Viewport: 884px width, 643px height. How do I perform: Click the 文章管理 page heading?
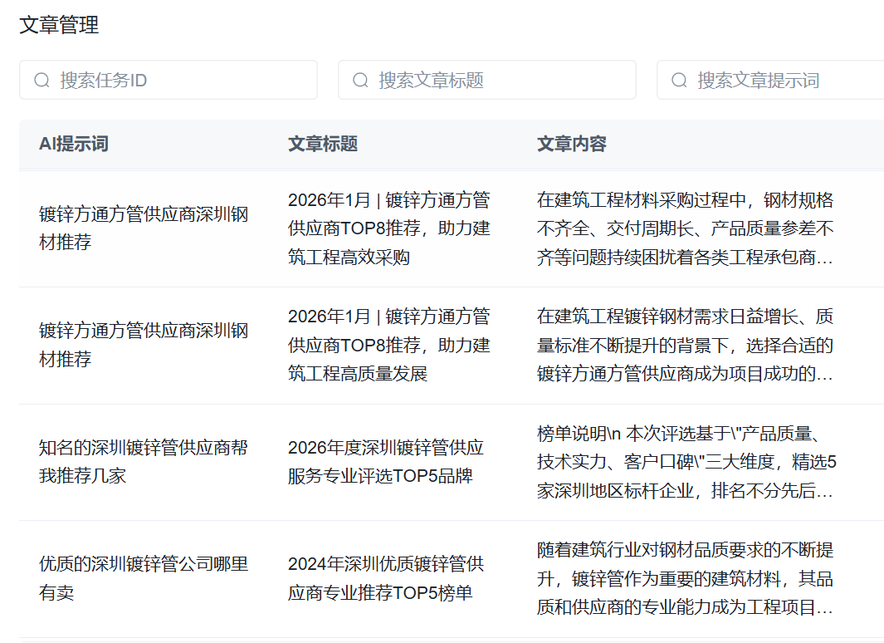pyautogui.click(x=59, y=25)
